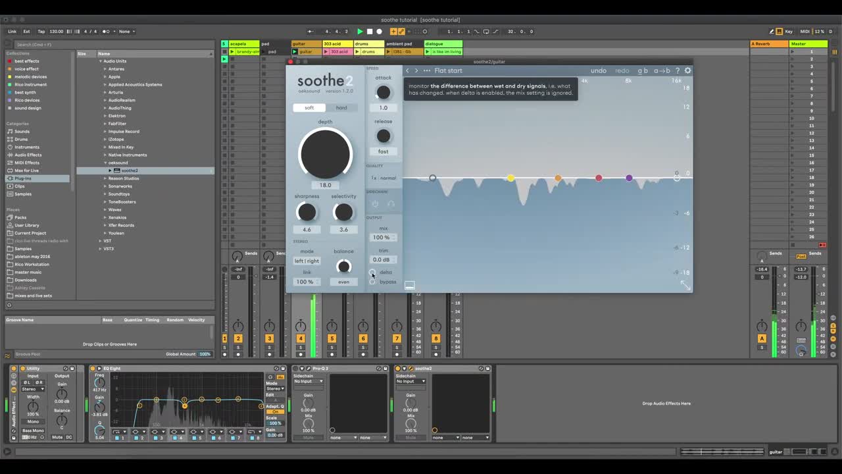This screenshot has width=842, height=474.
Task: Launch the drums clip
Action: (x=358, y=51)
